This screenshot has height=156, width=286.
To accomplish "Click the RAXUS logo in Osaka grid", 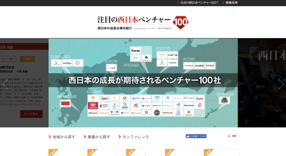I will 125,105.
